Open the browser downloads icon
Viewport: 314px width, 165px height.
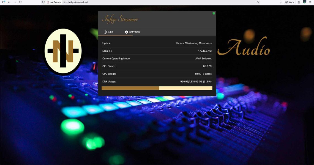[281, 2]
